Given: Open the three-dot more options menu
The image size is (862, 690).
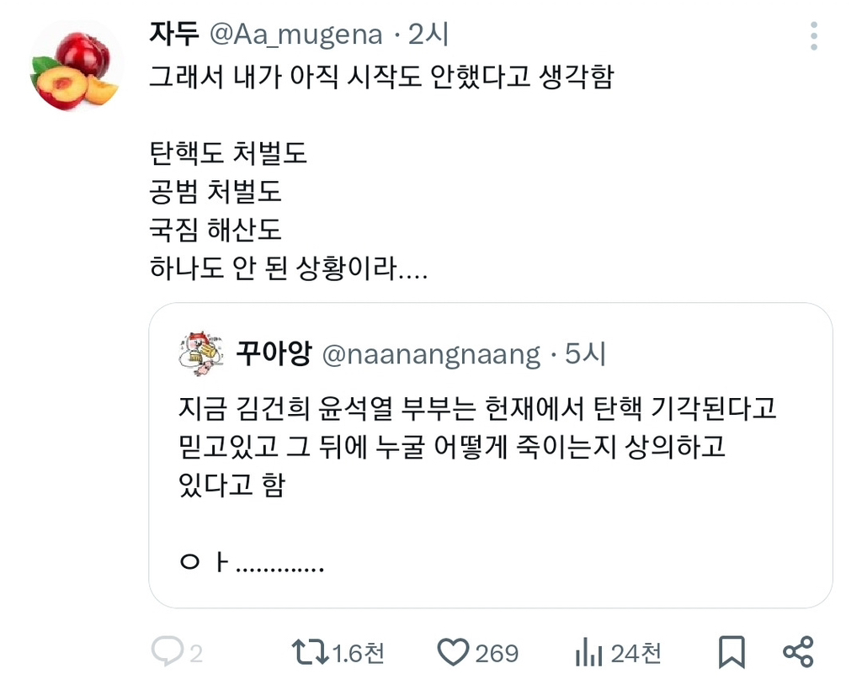Looking at the screenshot, I should pyautogui.click(x=814, y=36).
